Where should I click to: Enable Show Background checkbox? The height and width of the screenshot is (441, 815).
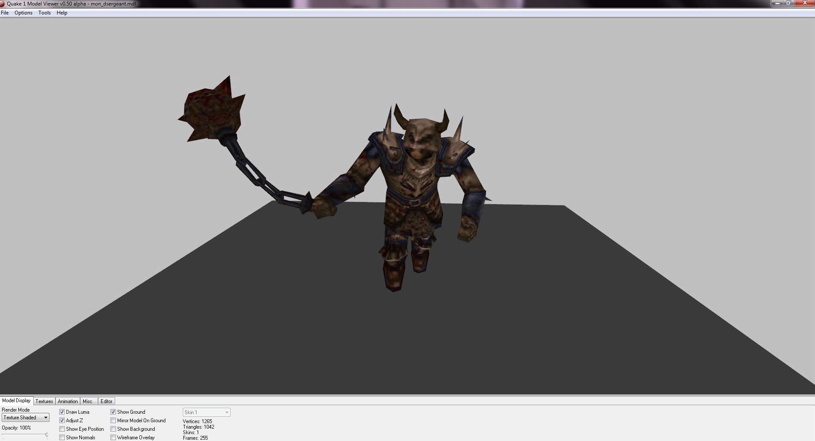pyautogui.click(x=113, y=429)
